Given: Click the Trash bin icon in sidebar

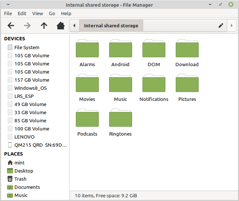Looking at the screenshot, I should (10, 179).
